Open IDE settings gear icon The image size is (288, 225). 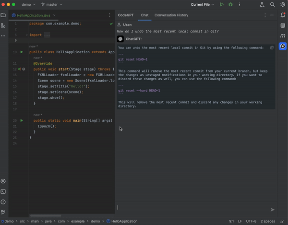coord(283,4)
